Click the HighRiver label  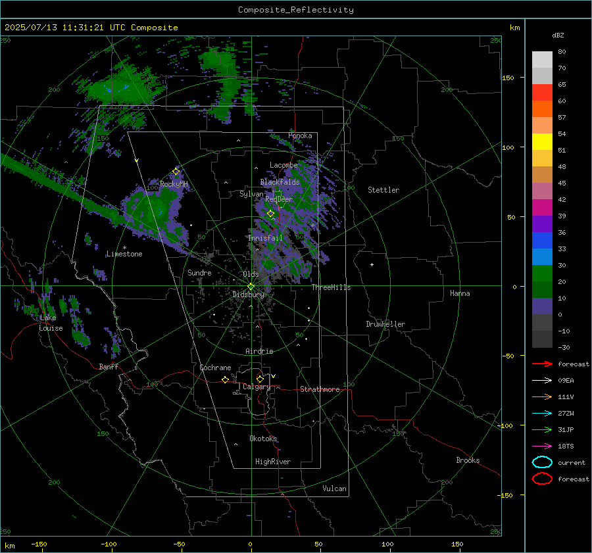(x=273, y=462)
